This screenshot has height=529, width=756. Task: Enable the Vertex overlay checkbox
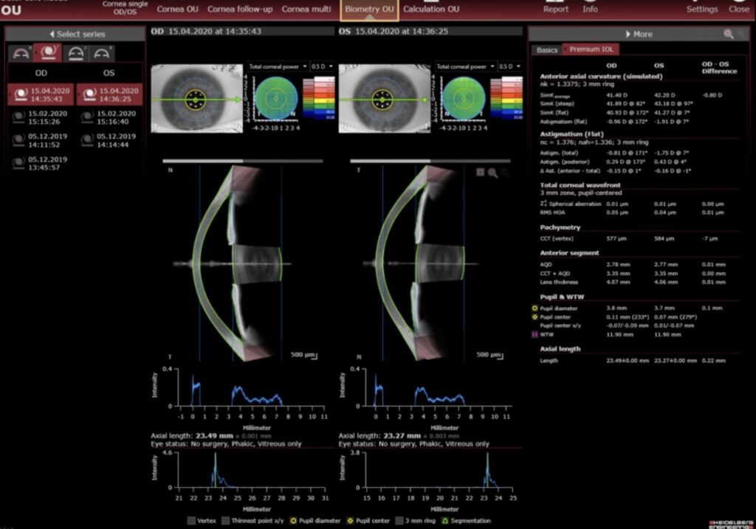coord(191,520)
